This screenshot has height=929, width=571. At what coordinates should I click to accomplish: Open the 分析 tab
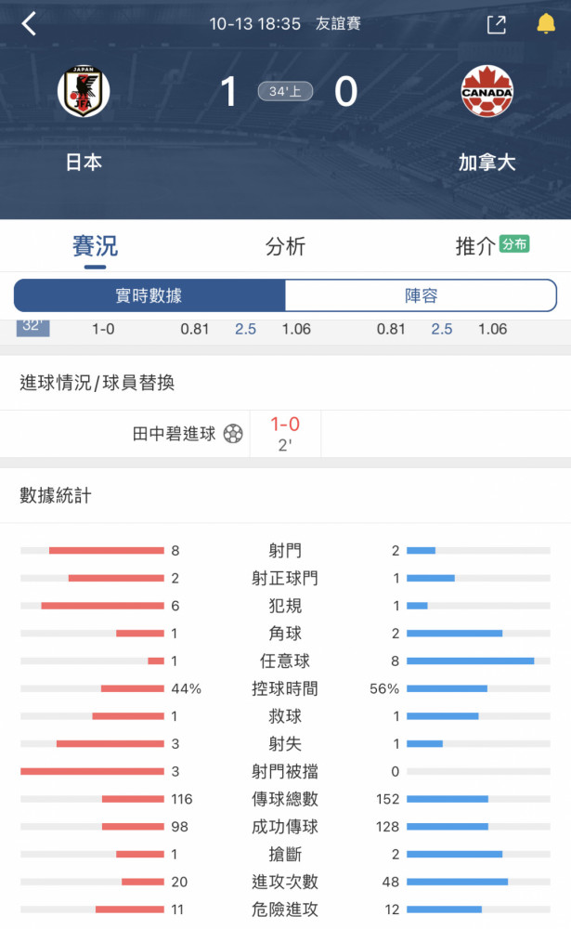(x=285, y=246)
